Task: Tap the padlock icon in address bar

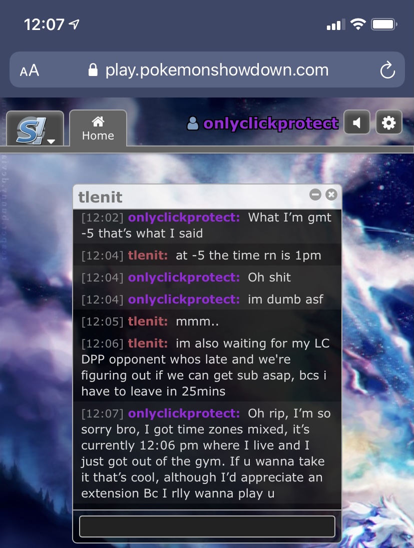Action: click(93, 70)
